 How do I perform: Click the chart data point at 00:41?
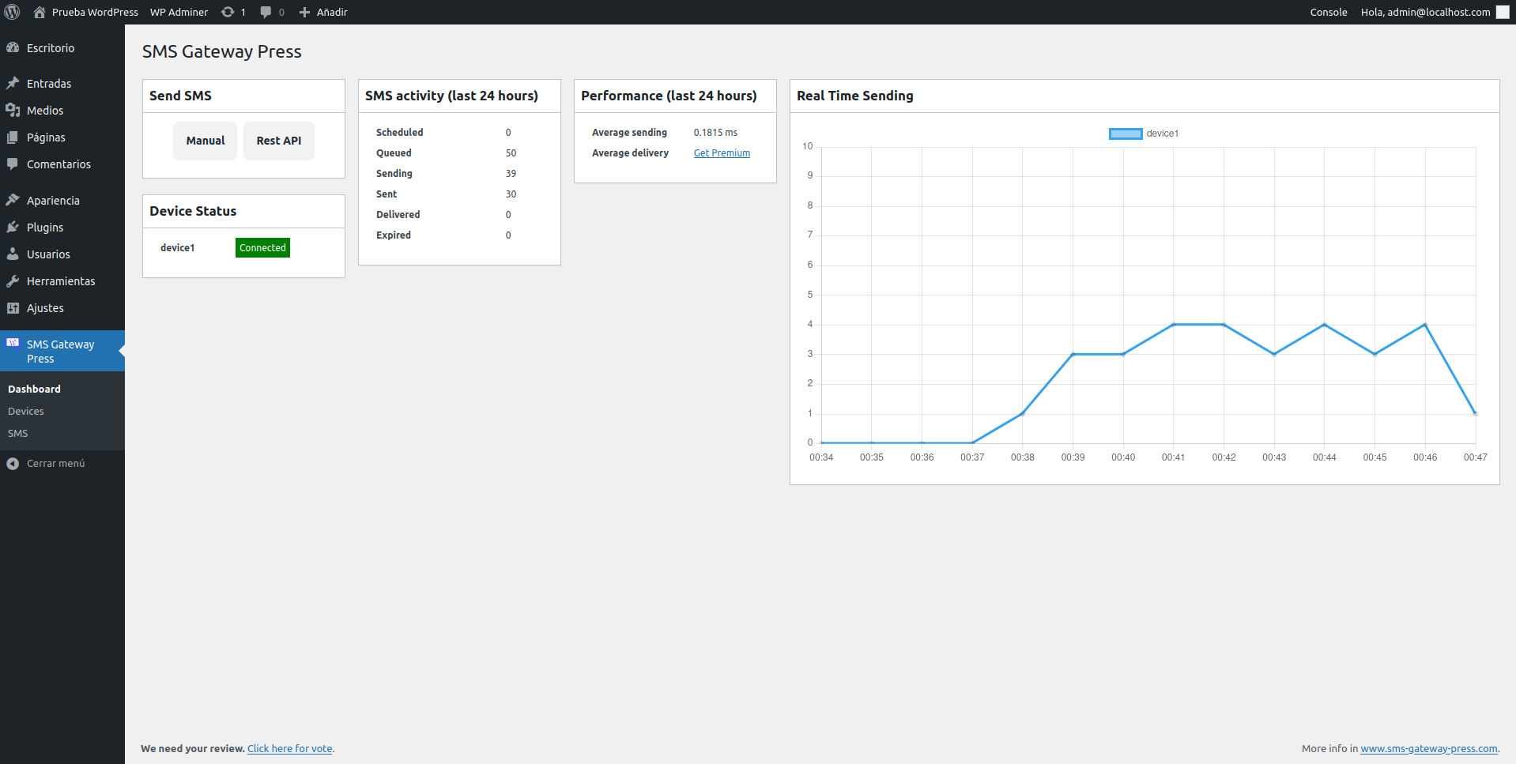[1174, 325]
